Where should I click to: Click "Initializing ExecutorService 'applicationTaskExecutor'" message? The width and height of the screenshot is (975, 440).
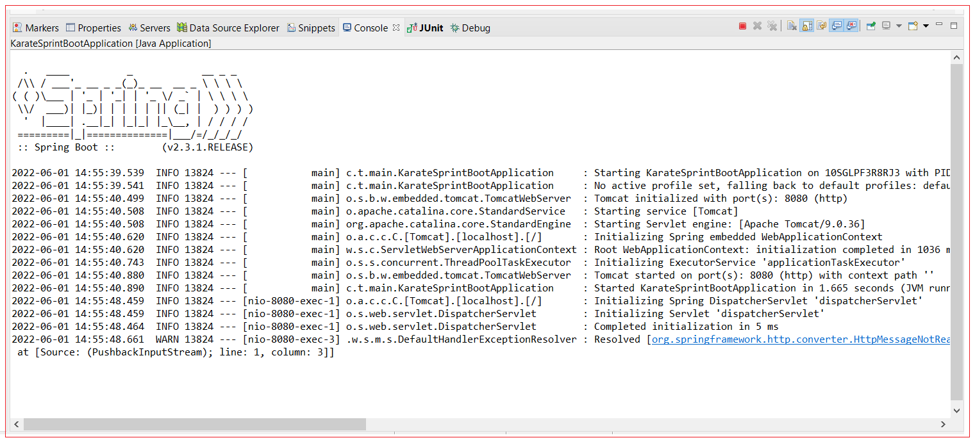tap(749, 262)
